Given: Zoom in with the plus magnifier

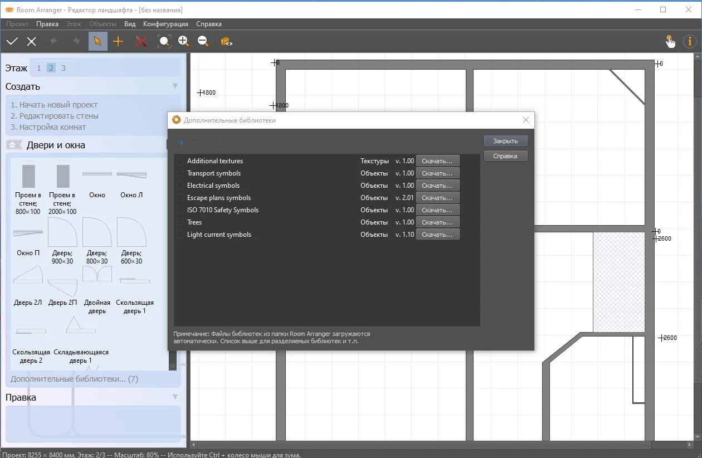Looking at the screenshot, I should 184,41.
